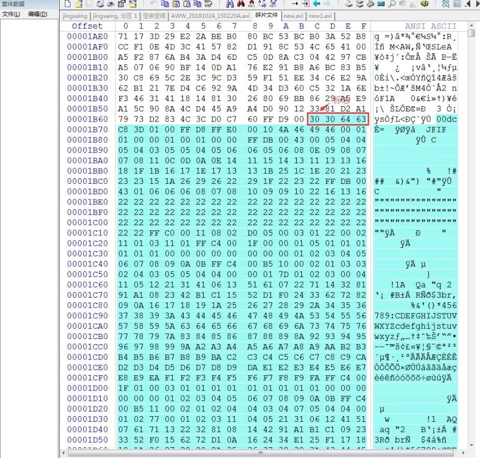
Task: Click the Go To Offset arrow icon
Action: 295,4
